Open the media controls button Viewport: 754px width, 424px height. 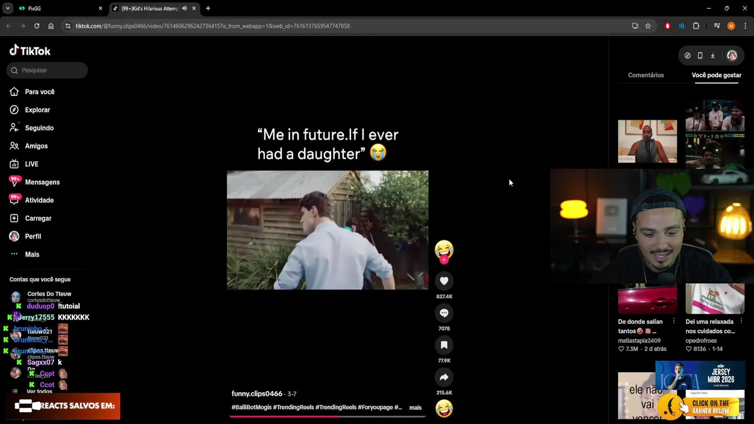pyautogui.click(x=717, y=26)
